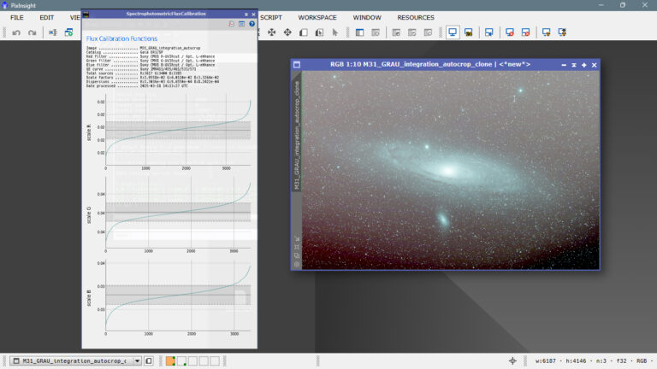This screenshot has height=369, width=657.
Task: Select the new preview rectangle tool
Action: 304,32
